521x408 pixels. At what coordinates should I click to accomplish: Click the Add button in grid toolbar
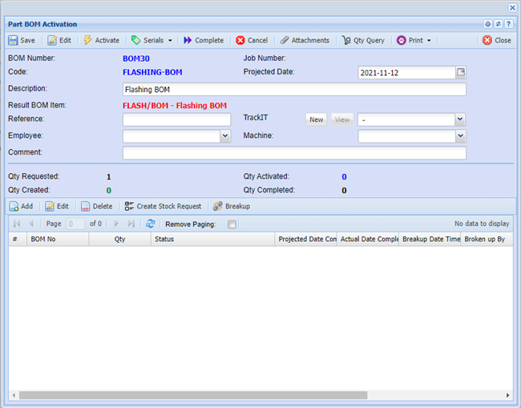pos(22,206)
